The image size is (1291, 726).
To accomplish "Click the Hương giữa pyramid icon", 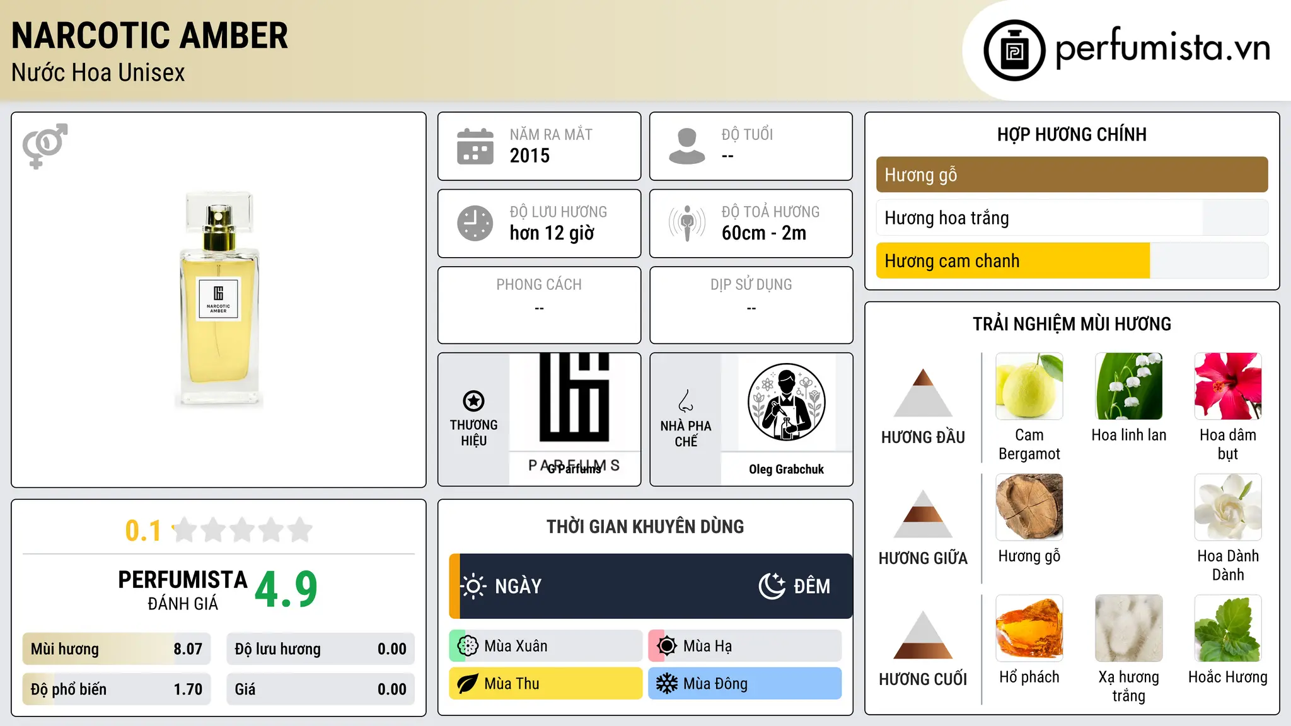I will pyautogui.click(x=923, y=514).
